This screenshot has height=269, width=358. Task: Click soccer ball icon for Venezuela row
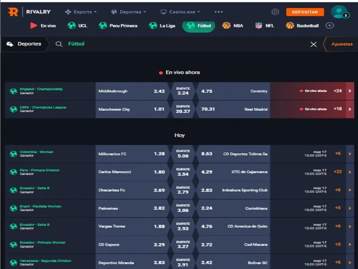[13, 263]
